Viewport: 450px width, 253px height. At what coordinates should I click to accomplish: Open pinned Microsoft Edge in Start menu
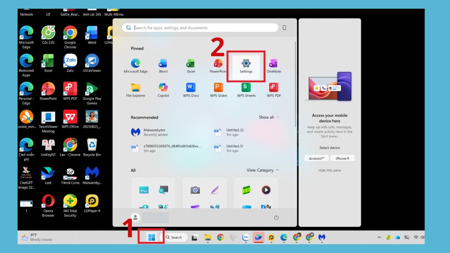point(136,67)
